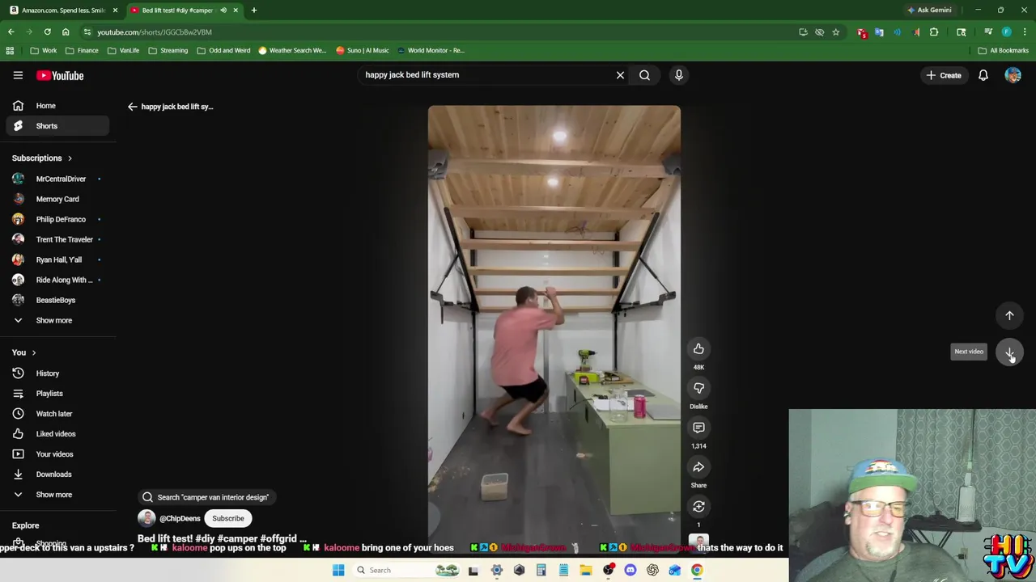This screenshot has width=1036, height=582.
Task: Open Chrome three-dot menu
Action: (x=1025, y=32)
